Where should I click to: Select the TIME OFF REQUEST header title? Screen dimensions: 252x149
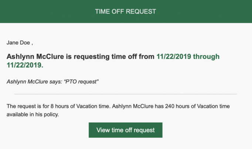[x=126, y=11]
